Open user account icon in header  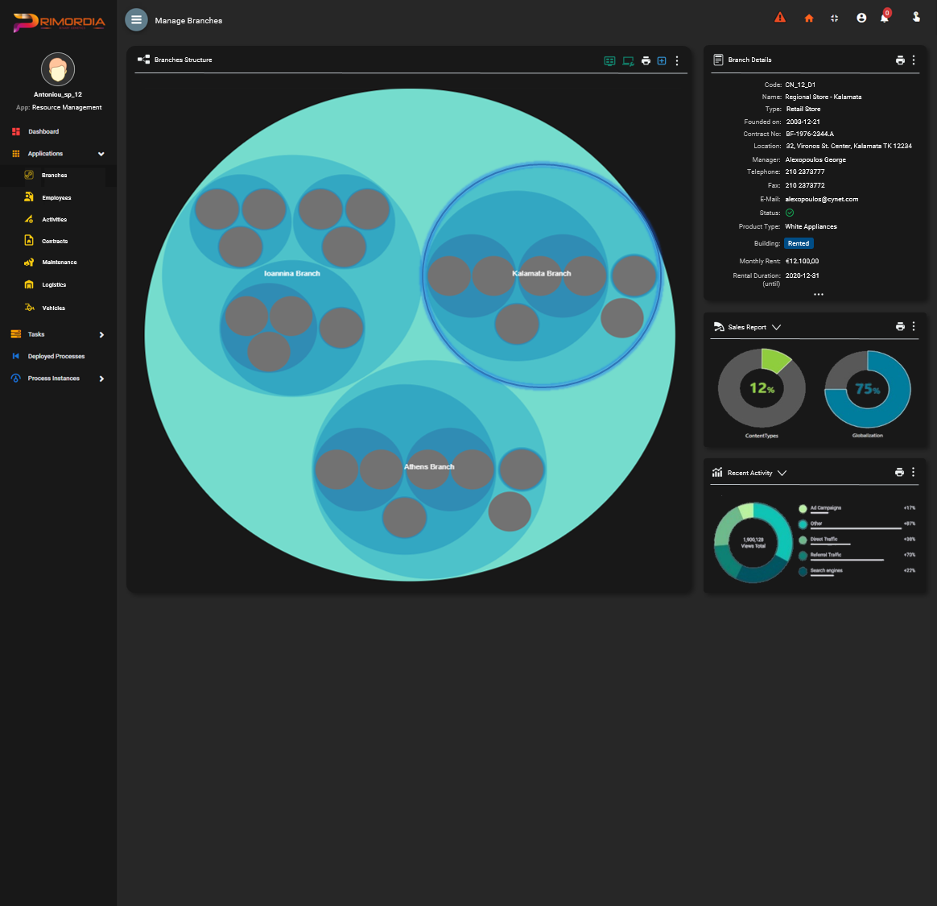(861, 19)
